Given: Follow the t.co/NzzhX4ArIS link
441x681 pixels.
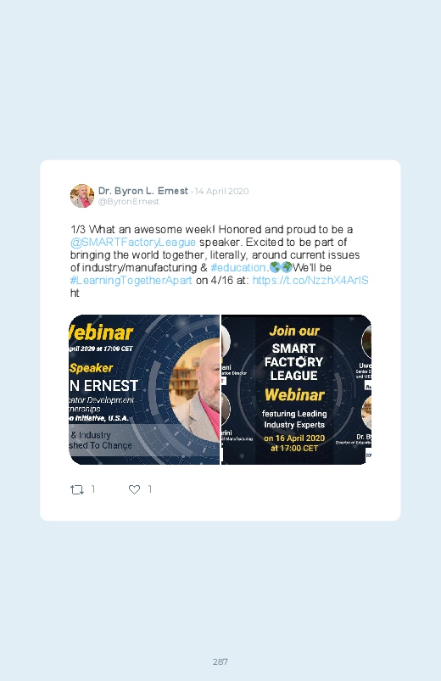Looking at the screenshot, I should tap(310, 281).
